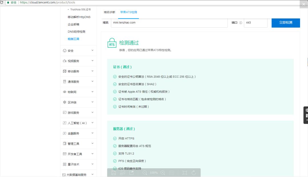This screenshot has width=308, height=177.
Task: Click the 开发者工具 sidebar icon
Action: tap(64, 154)
